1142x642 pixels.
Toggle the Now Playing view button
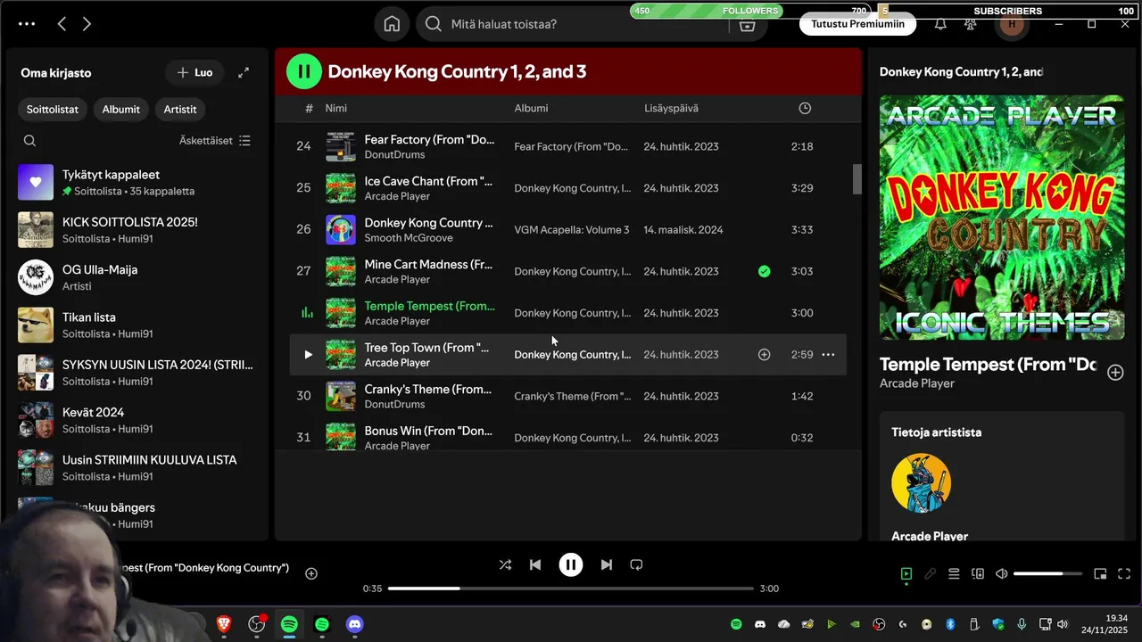point(906,573)
